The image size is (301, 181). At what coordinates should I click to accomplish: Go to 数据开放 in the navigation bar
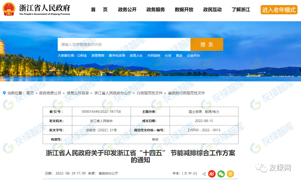coord(184,9)
